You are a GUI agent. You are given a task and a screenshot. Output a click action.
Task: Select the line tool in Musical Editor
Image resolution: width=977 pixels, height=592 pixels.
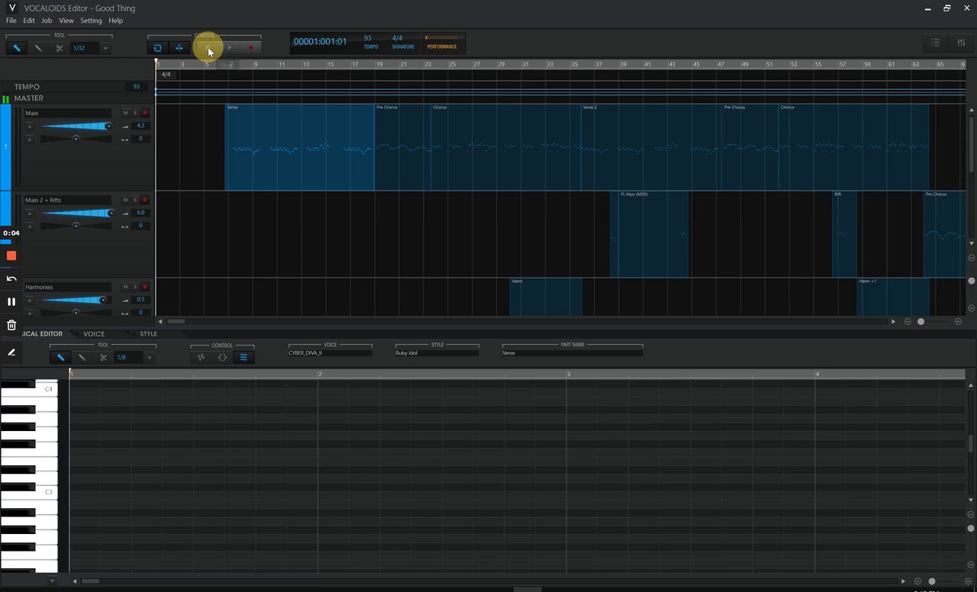[x=82, y=357]
